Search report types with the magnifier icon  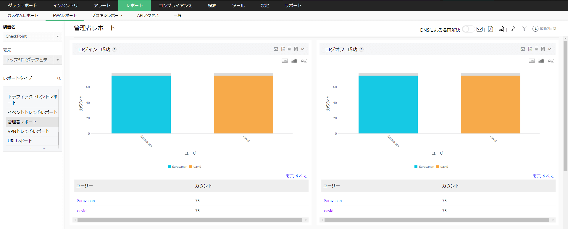pos(59,78)
